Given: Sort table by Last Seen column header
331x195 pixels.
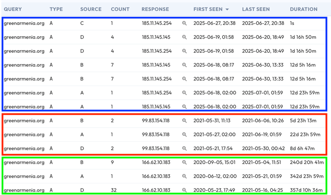Looking at the screenshot, I should point(256,9).
